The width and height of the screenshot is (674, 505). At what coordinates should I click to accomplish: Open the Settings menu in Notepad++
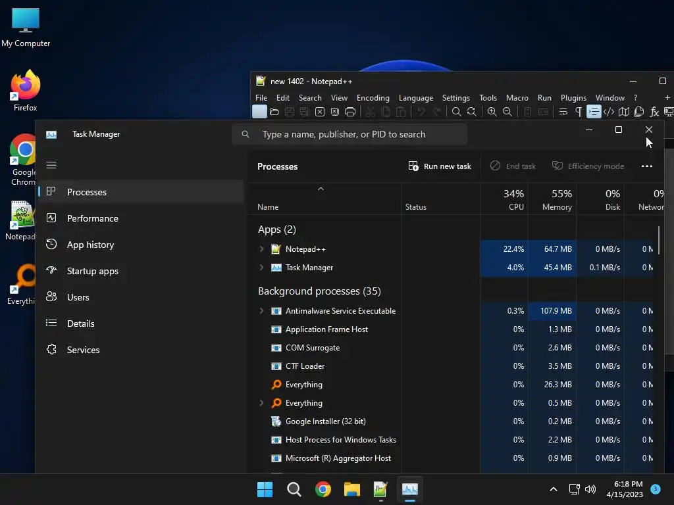click(x=456, y=98)
